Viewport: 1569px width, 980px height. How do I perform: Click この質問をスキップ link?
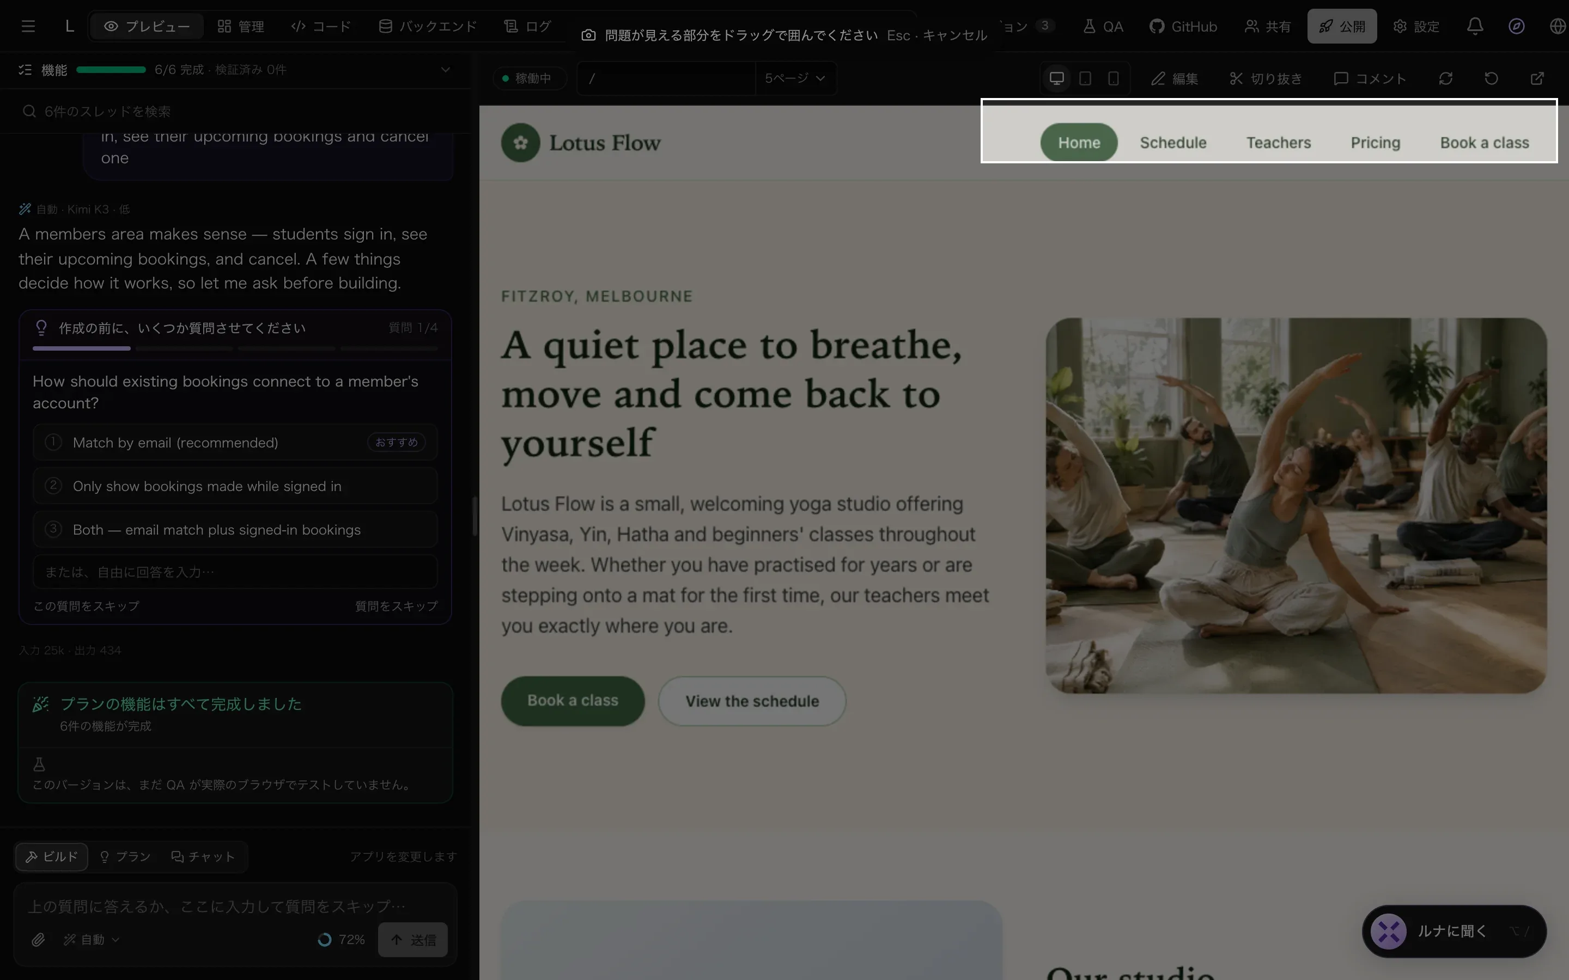(x=86, y=606)
